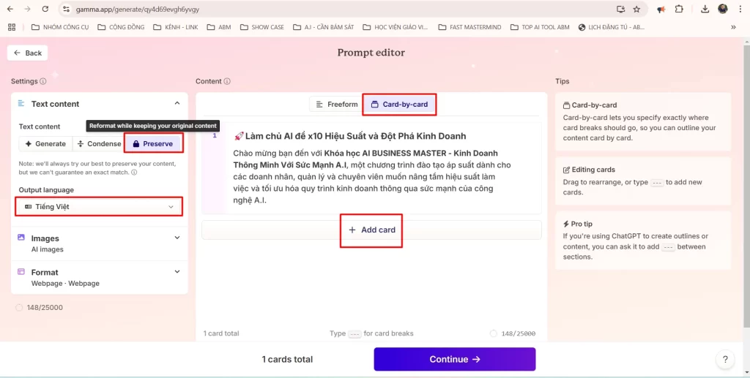Click the Settings info icon
Image resolution: width=750 pixels, height=378 pixels.
pos(43,81)
